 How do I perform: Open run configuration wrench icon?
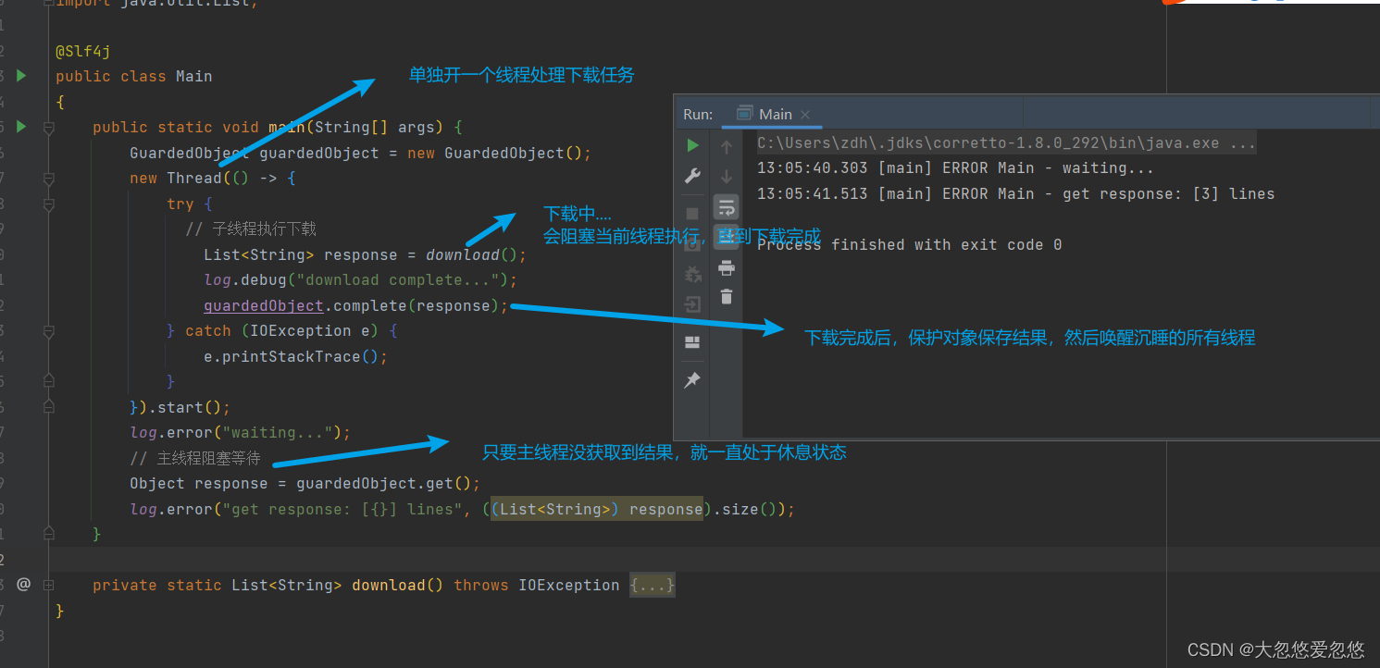click(692, 176)
